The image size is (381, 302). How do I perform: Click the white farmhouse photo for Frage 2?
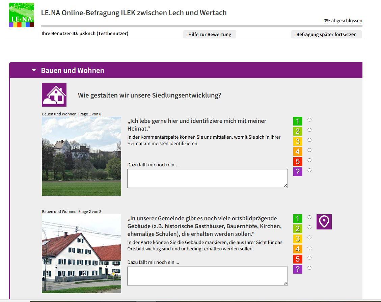(x=81, y=254)
